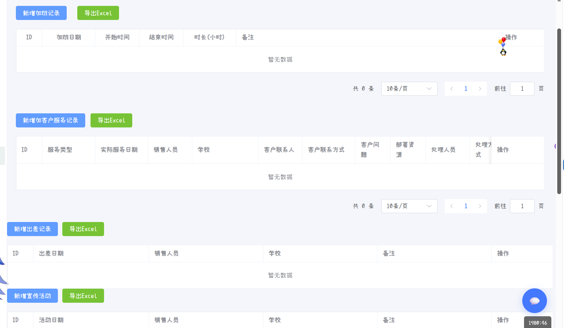Select page 1 in overtime pagination
Viewport: 564px width, 328px height.
466,89
